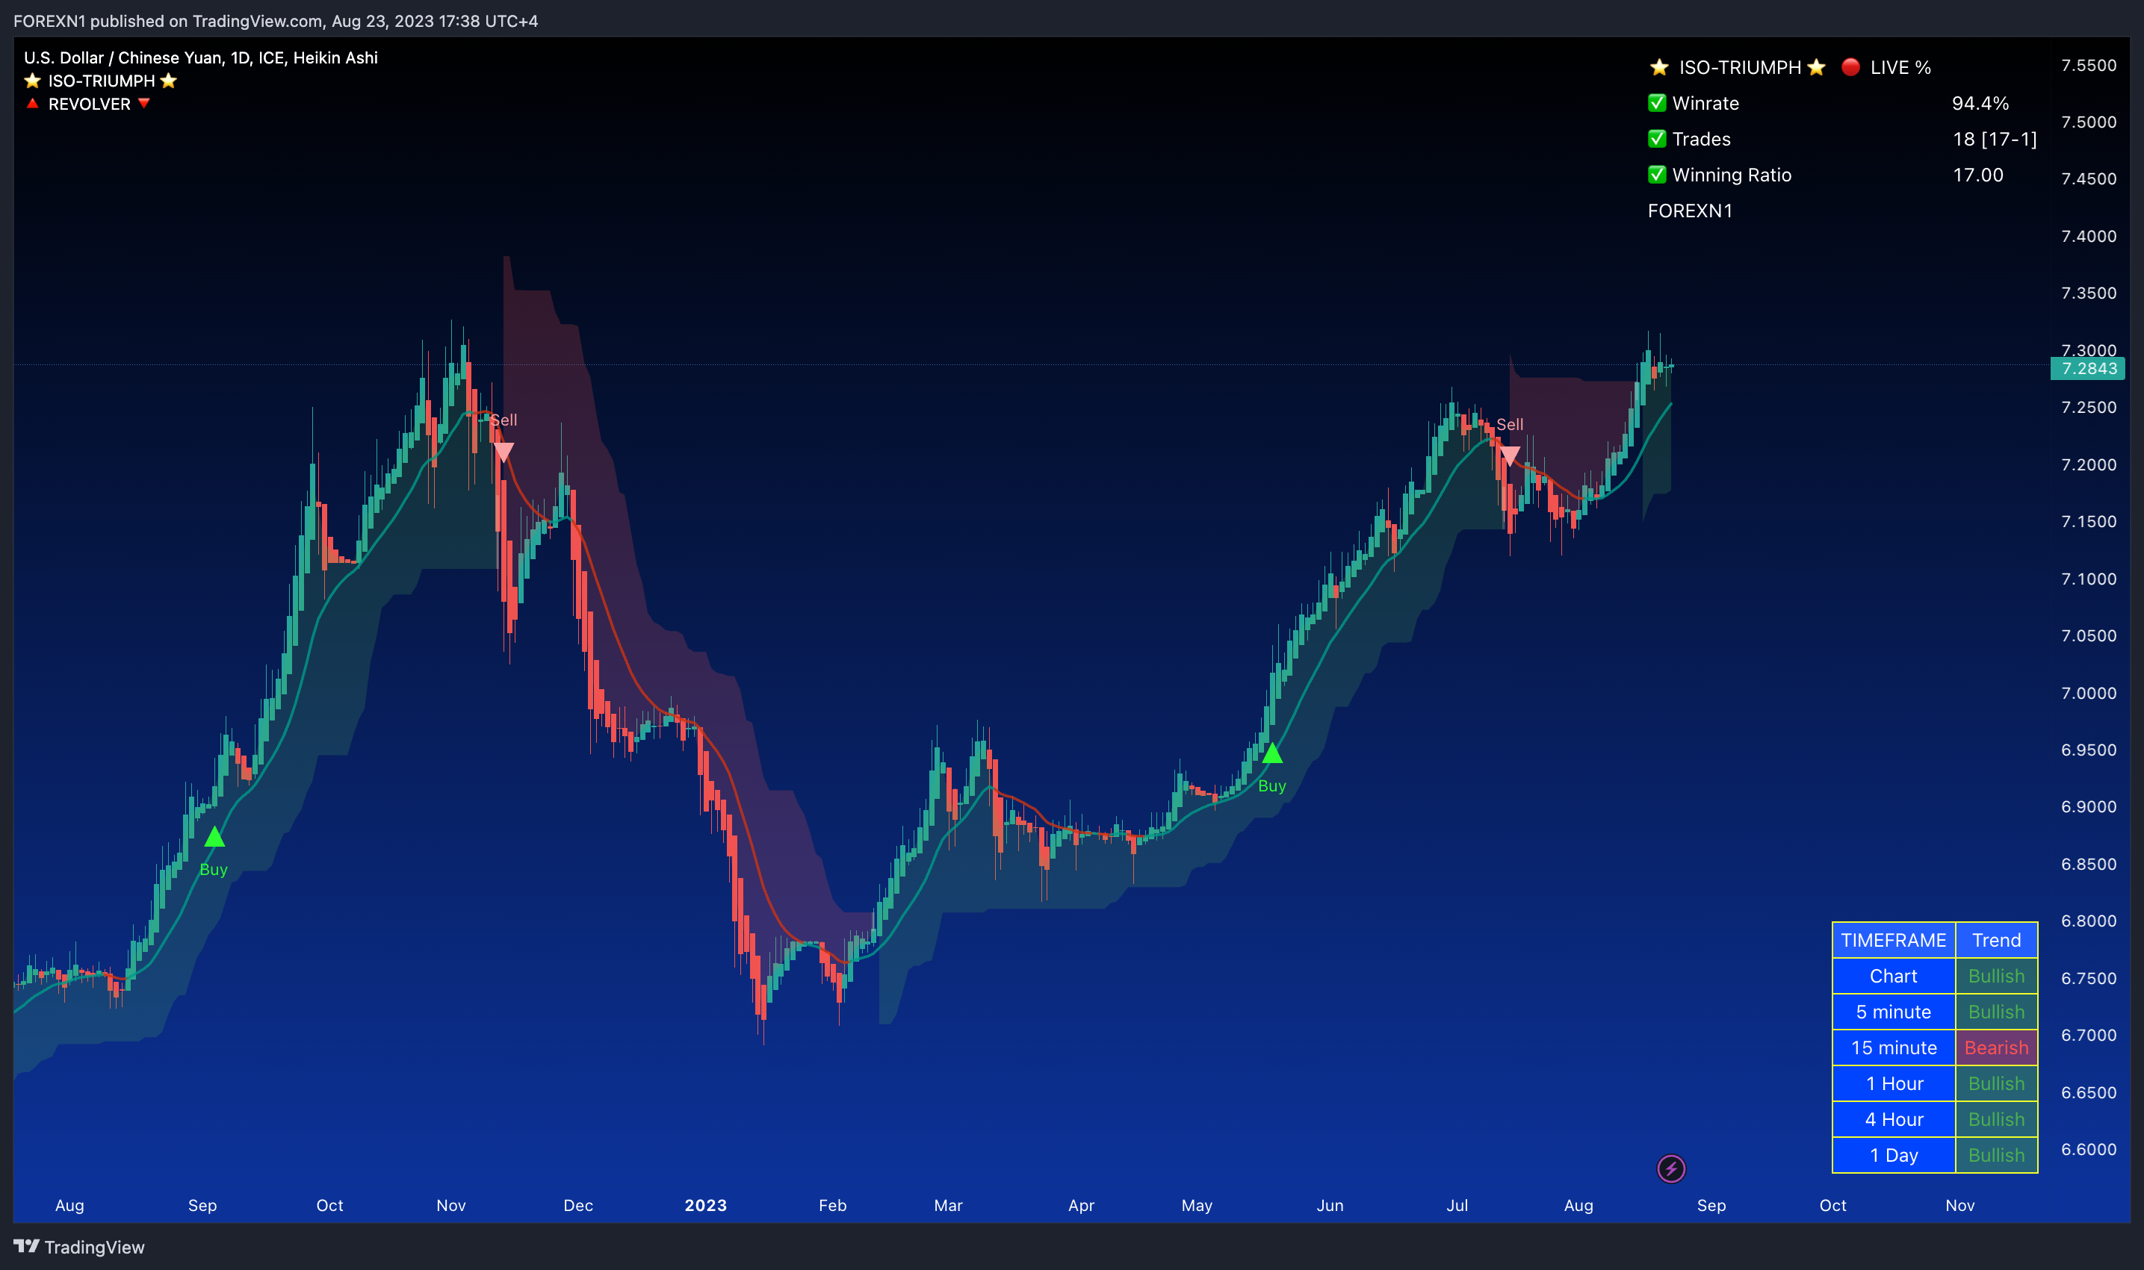The width and height of the screenshot is (2144, 1270).
Task: Click the REVOLVER indicator legend label
Action: coord(89,104)
